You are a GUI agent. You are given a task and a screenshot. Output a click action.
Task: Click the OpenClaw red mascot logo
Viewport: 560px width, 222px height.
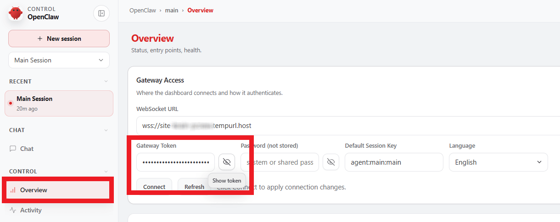click(16, 13)
